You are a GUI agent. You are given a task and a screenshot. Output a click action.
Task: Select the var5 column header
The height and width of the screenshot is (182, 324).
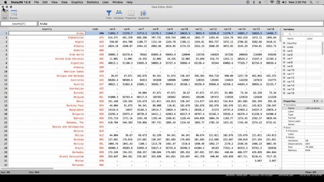pyautogui.click(x=112, y=29)
